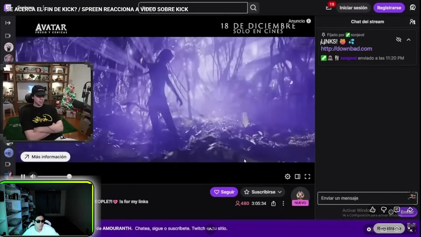Click the 'Is for my links' title text
The image size is (421, 237).
click(134, 201)
